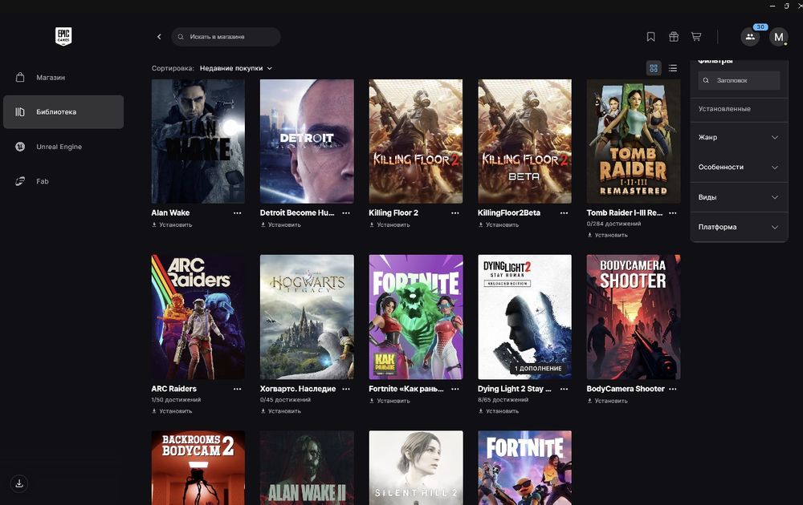Open the Dying Light 2 cover thumbnail
Image resolution: width=803 pixels, height=505 pixels.
pyautogui.click(x=524, y=317)
